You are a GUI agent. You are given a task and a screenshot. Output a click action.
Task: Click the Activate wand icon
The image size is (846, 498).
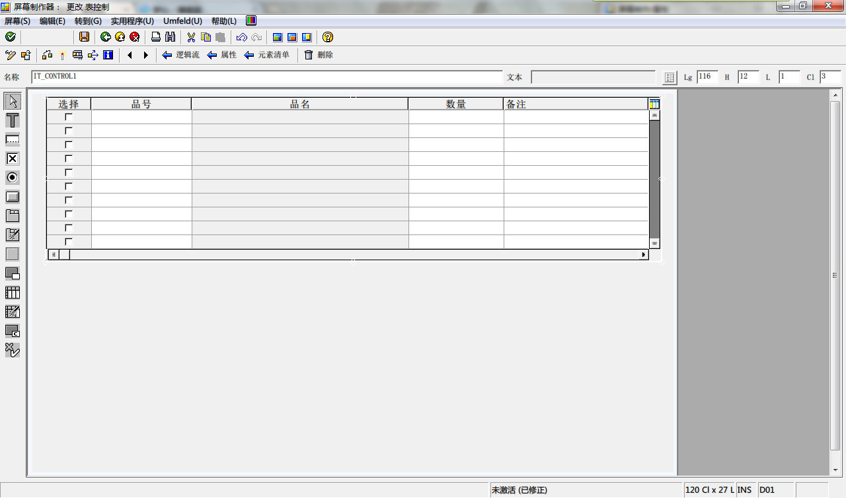pyautogui.click(x=63, y=55)
